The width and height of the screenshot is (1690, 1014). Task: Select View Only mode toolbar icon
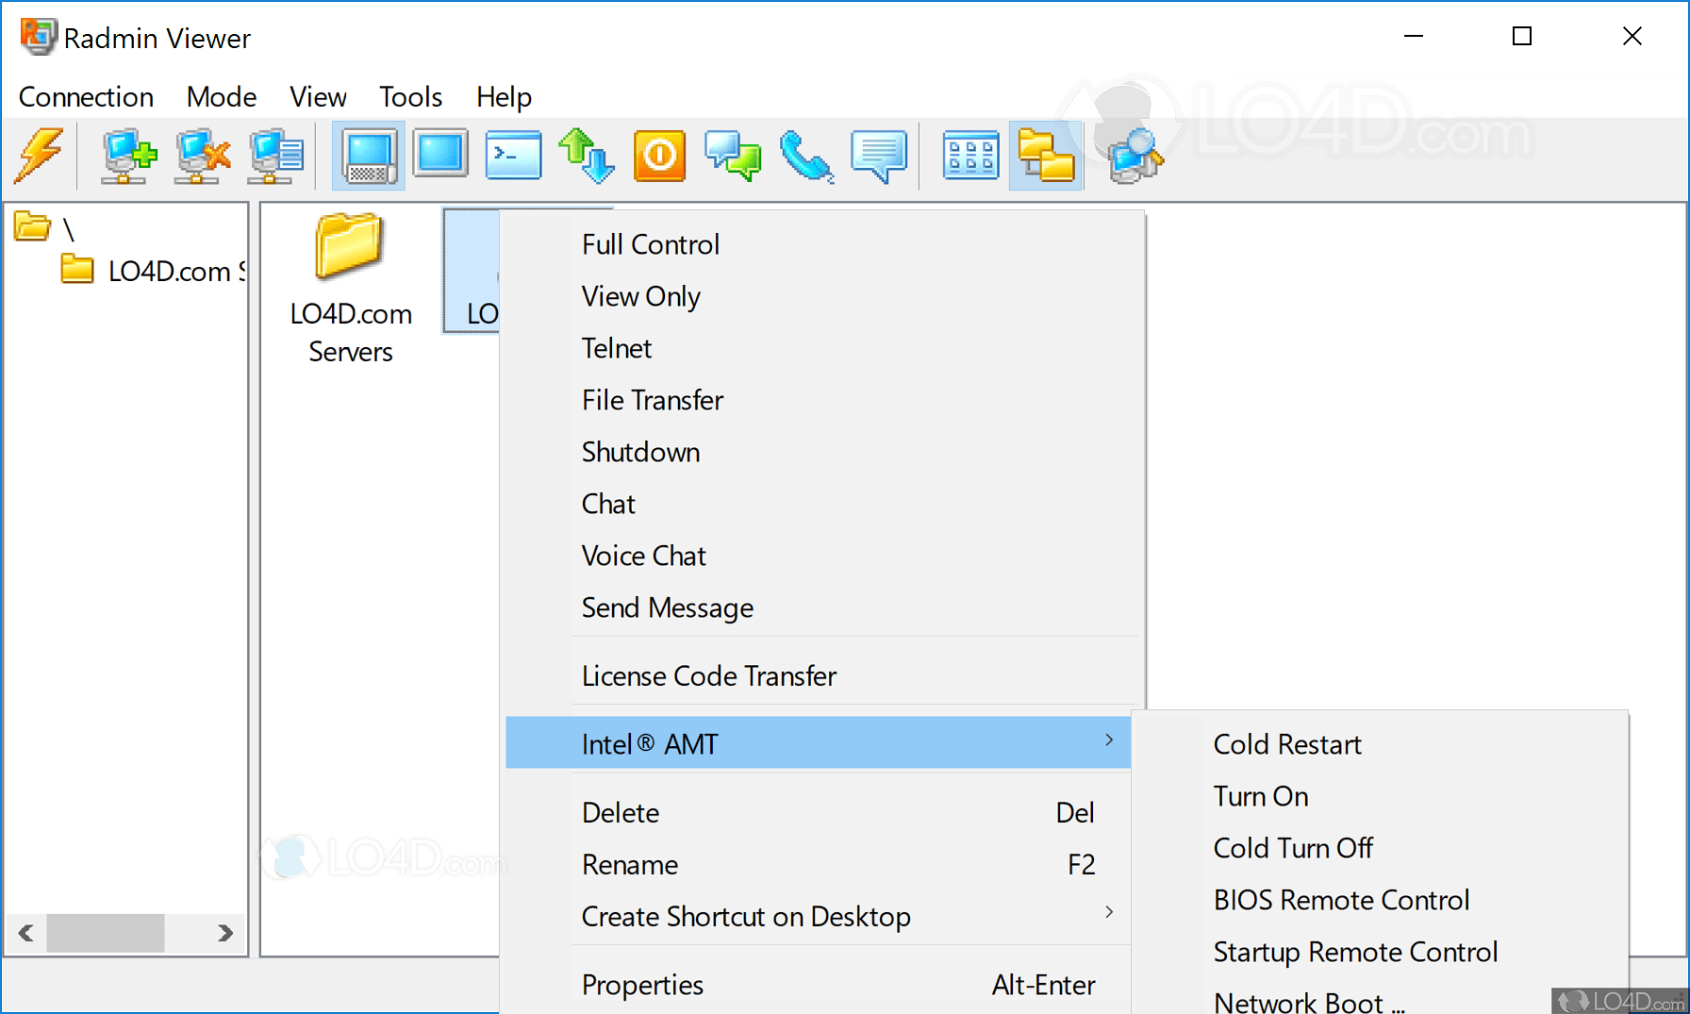click(440, 154)
